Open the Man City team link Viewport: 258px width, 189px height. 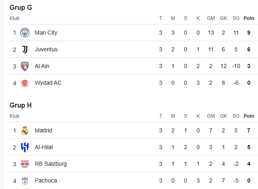46,33
